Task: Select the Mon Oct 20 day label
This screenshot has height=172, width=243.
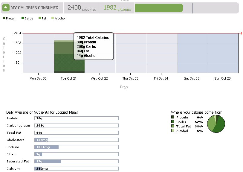Action: coord(38,78)
